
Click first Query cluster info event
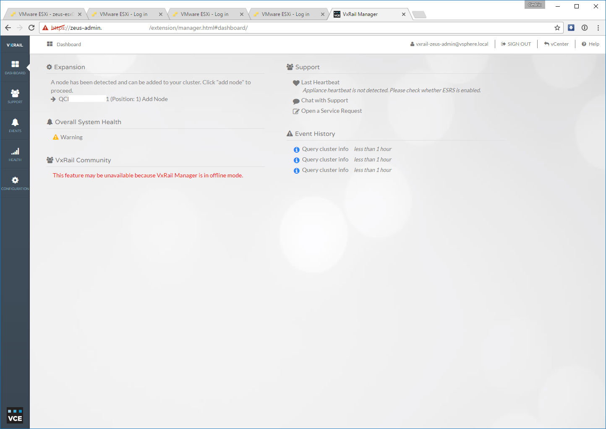325,149
